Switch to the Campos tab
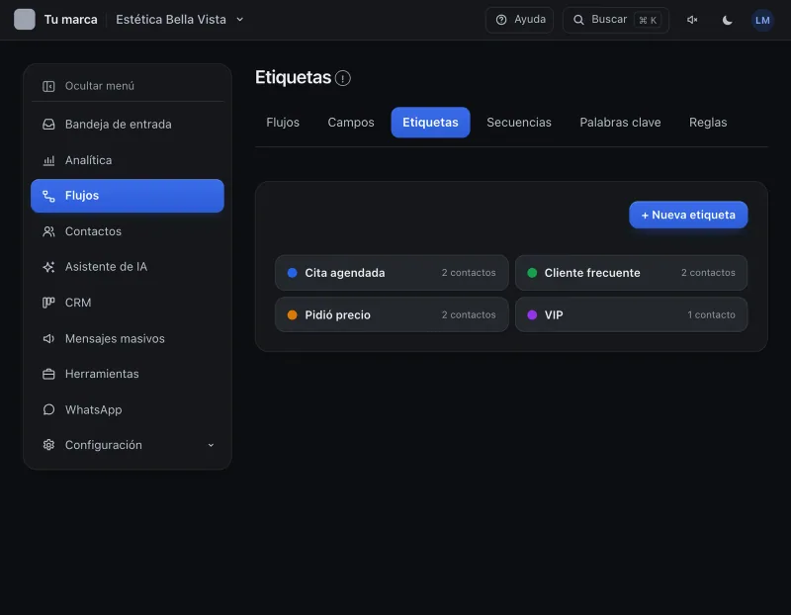This screenshot has height=615, width=791. pos(351,123)
